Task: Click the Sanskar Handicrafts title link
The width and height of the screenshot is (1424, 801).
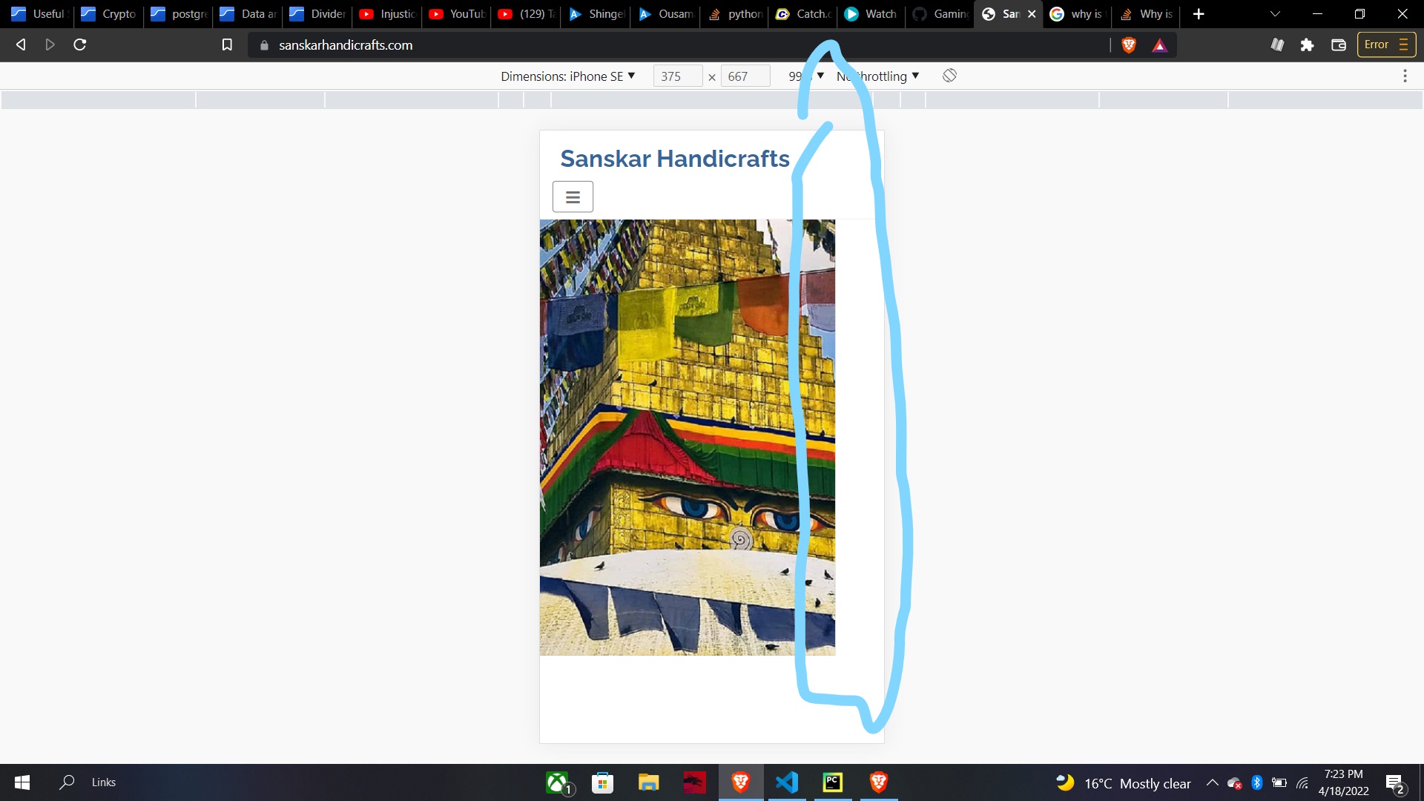Action: (x=675, y=157)
